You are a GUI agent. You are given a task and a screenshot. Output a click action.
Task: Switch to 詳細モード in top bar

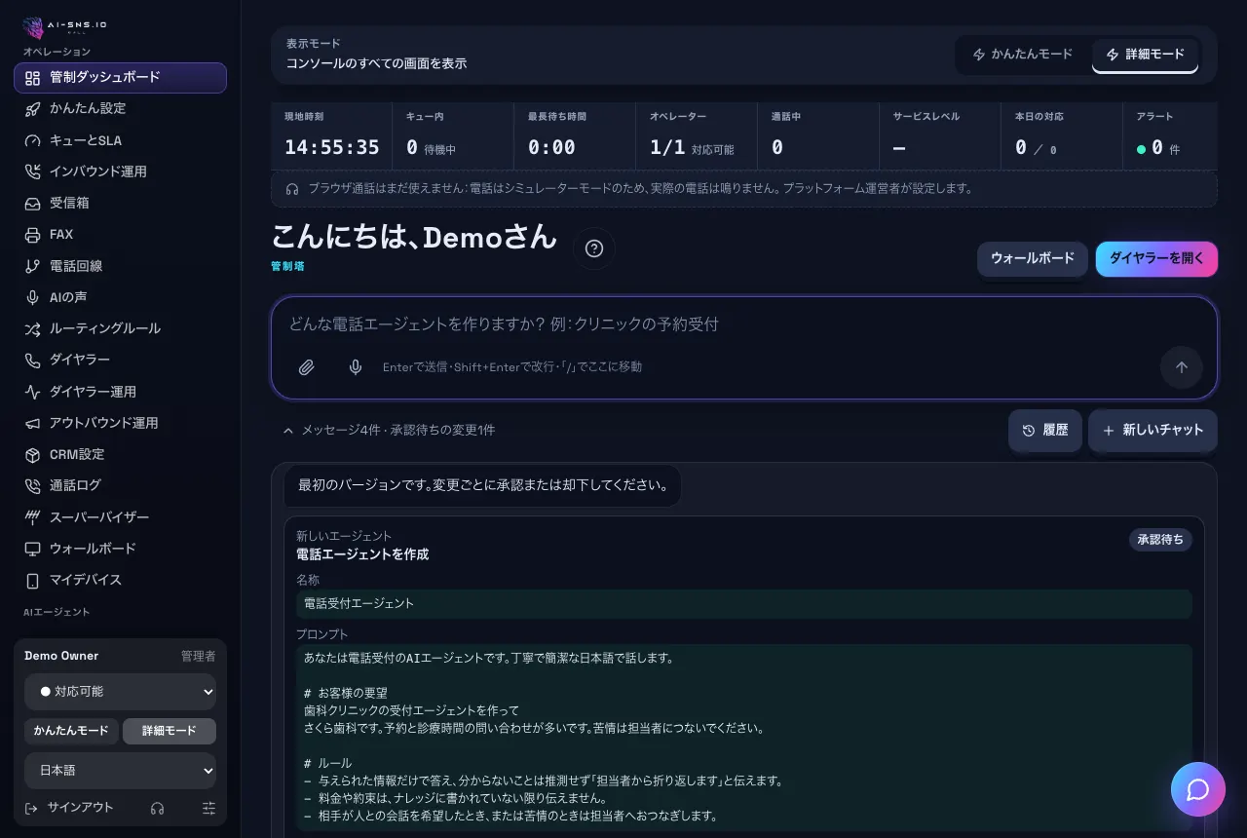[x=1145, y=55]
